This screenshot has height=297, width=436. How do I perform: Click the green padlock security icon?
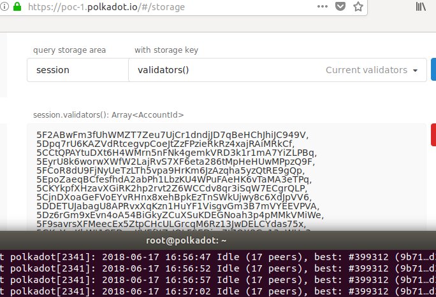coord(17,6)
